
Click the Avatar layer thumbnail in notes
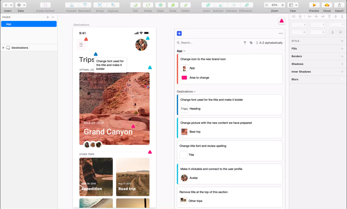pyautogui.click(x=184, y=178)
